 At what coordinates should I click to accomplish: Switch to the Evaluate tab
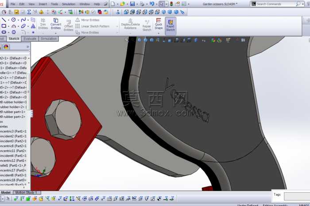[30, 39]
